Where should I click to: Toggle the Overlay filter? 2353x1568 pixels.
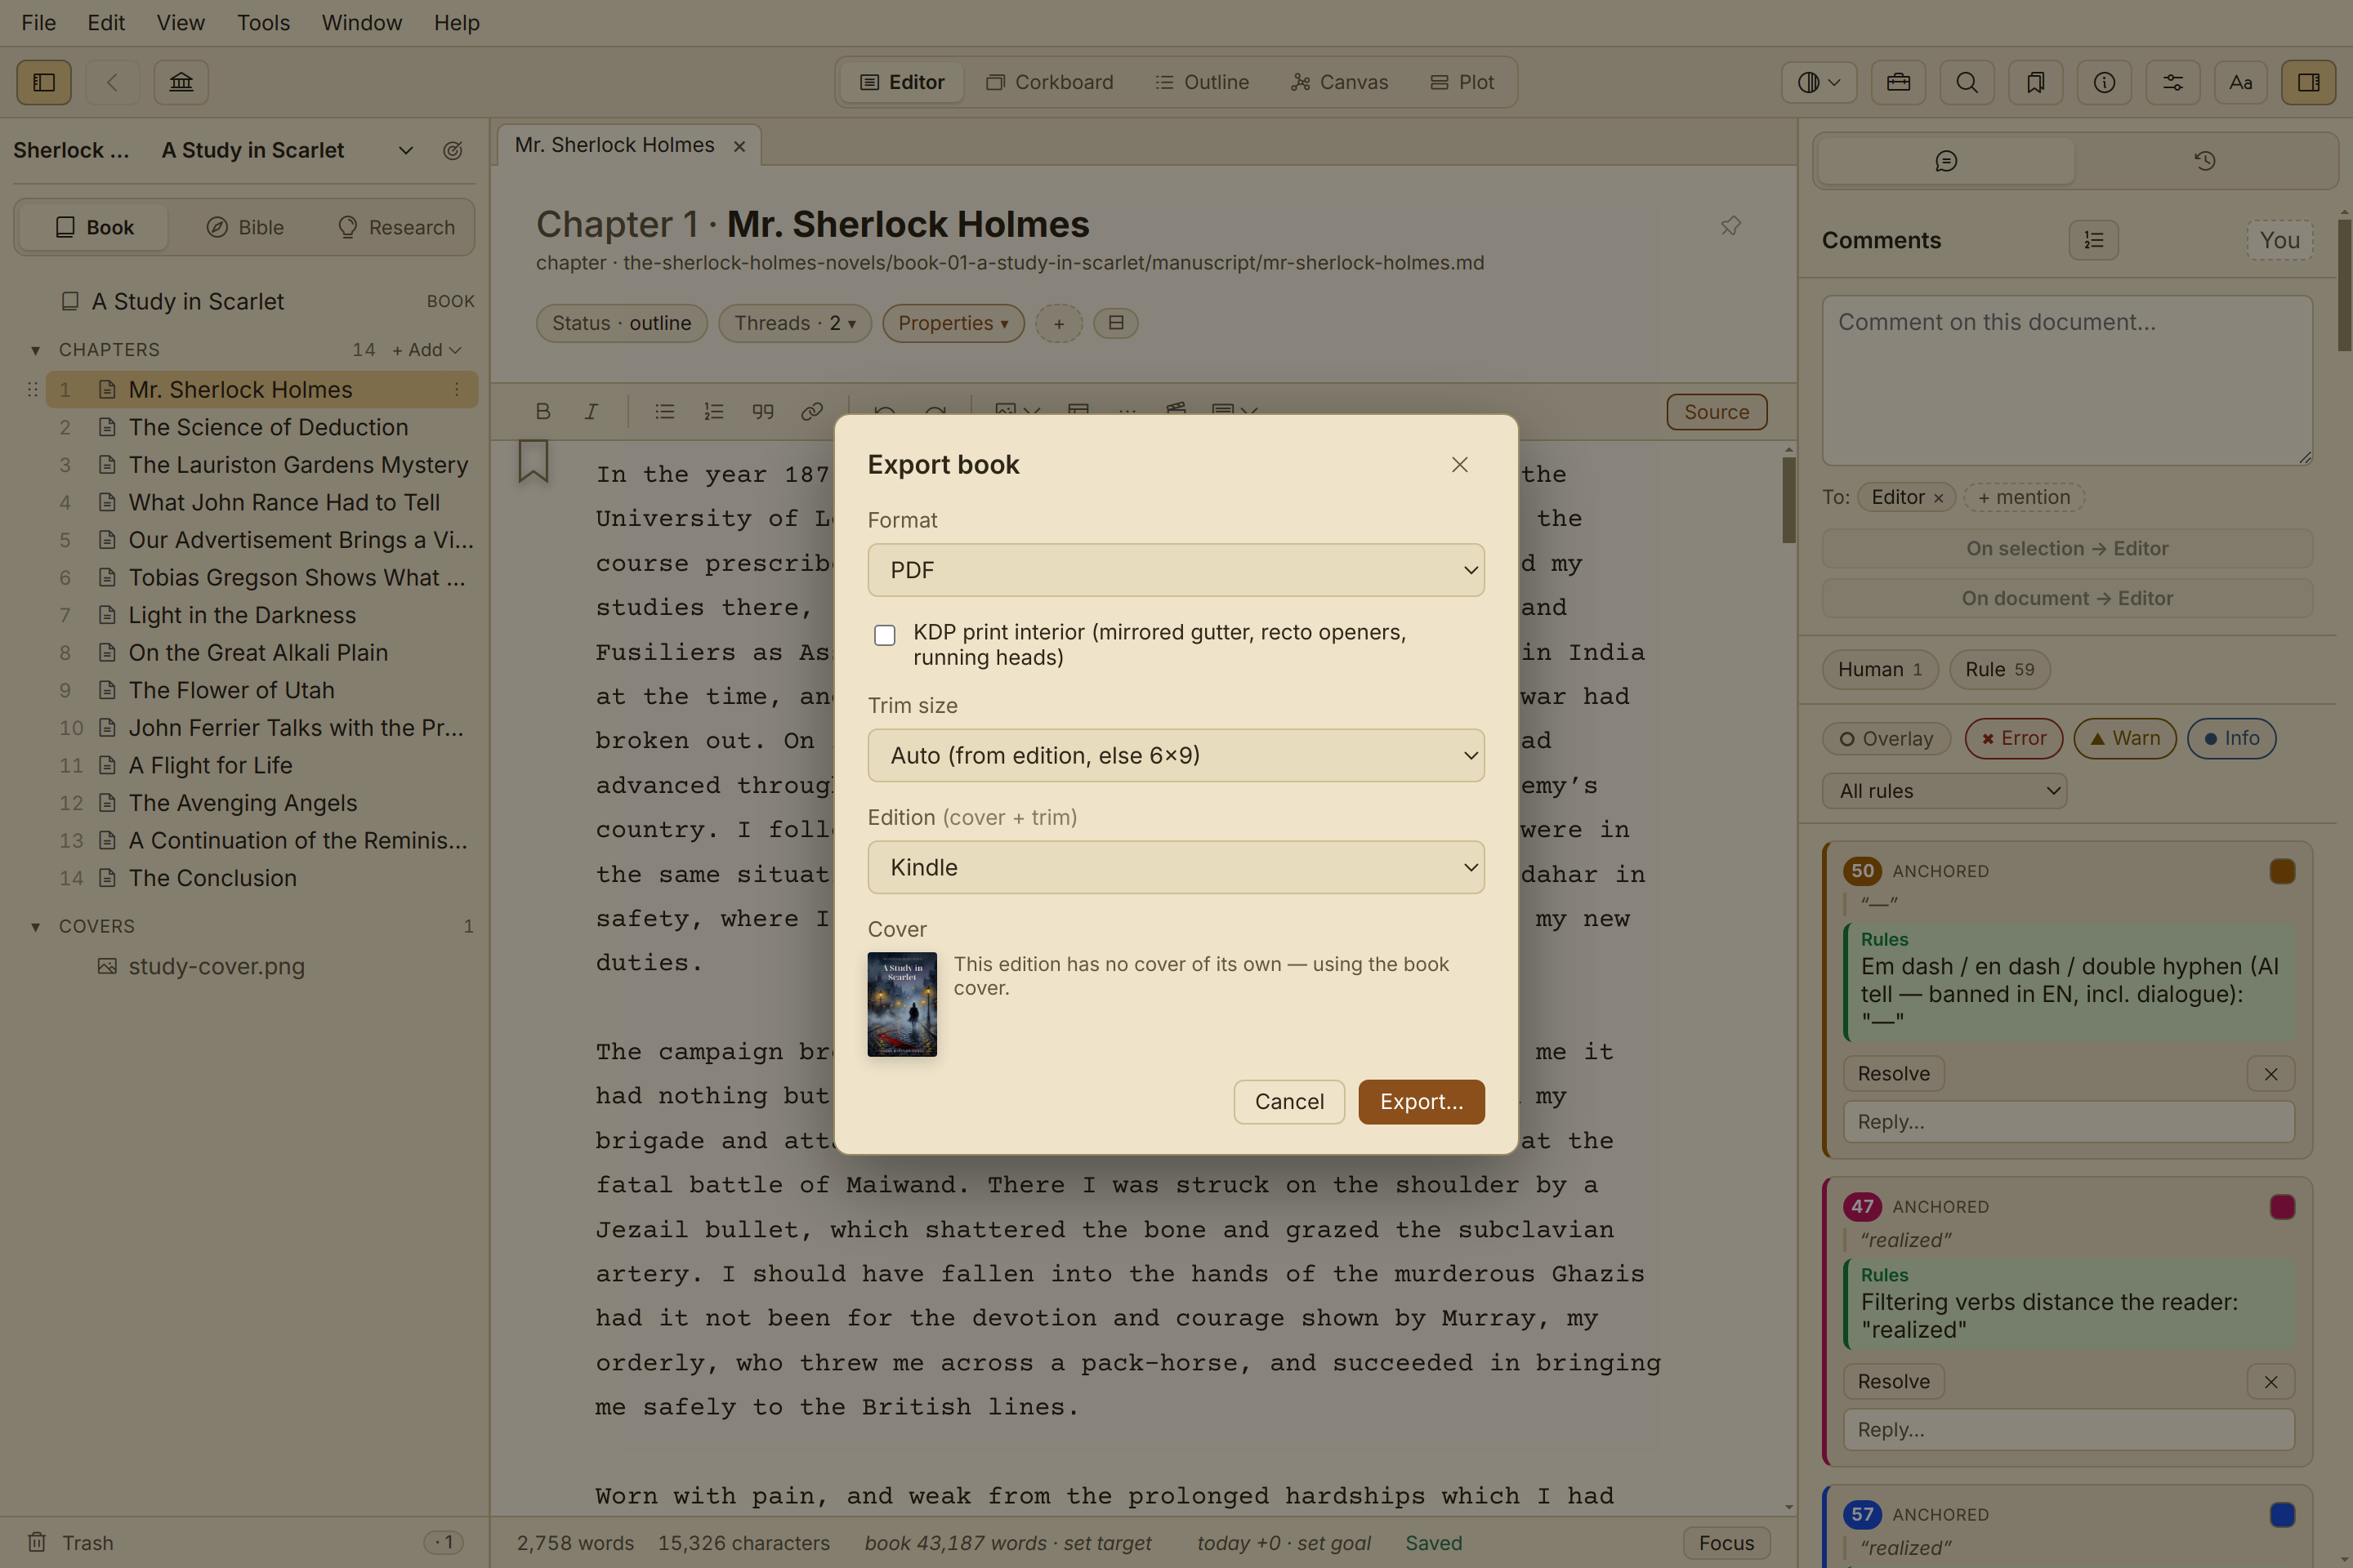tap(1886, 738)
